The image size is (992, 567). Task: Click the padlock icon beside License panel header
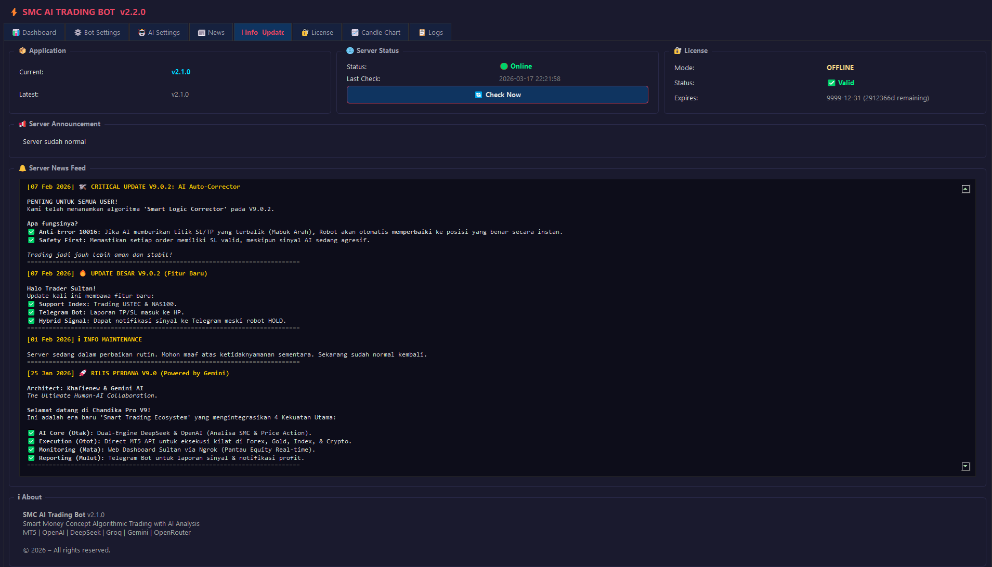(x=677, y=50)
